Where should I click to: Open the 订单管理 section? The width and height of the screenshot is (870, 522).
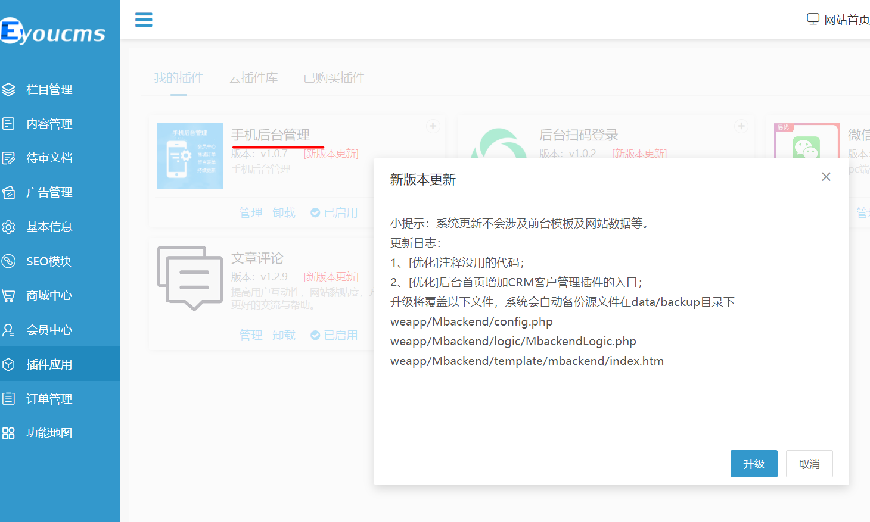[51, 398]
